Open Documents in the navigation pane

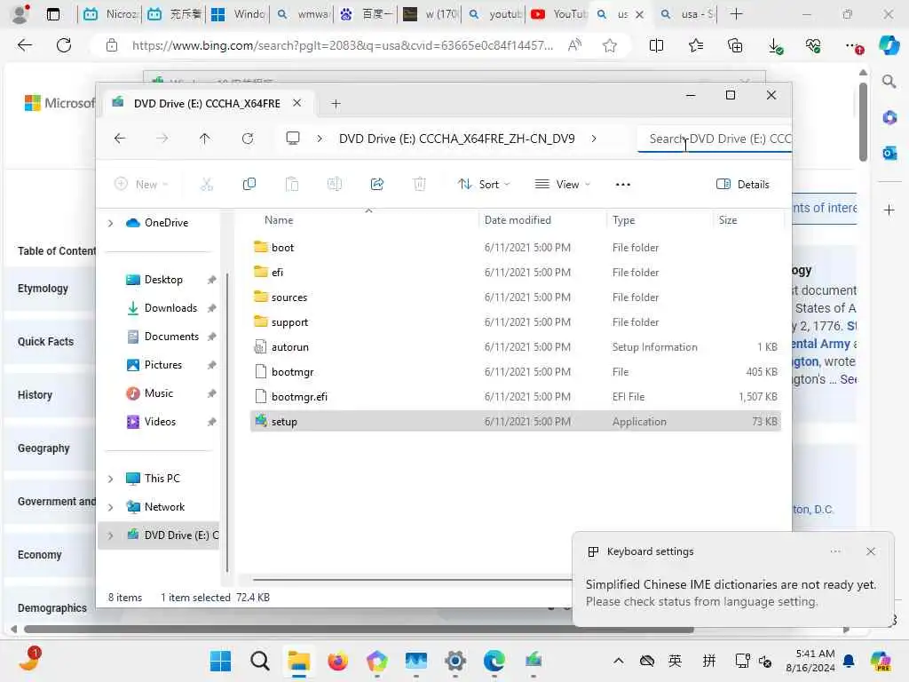(171, 337)
